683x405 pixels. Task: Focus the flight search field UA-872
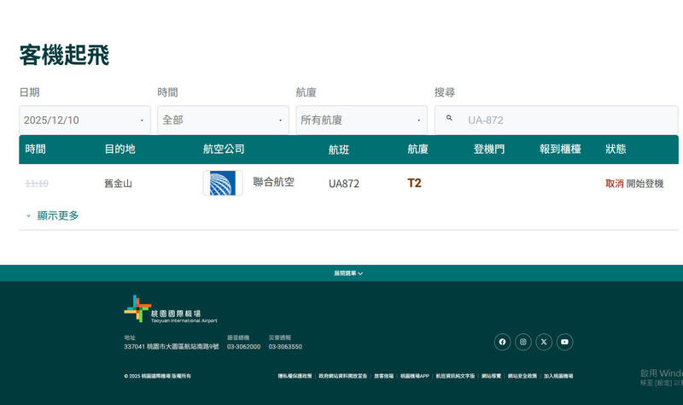coord(557,120)
